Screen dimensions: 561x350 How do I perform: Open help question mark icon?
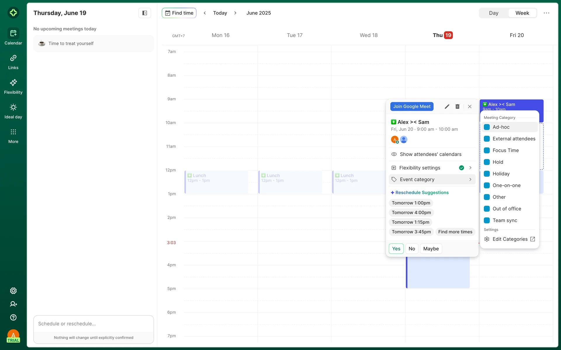click(x=13, y=317)
